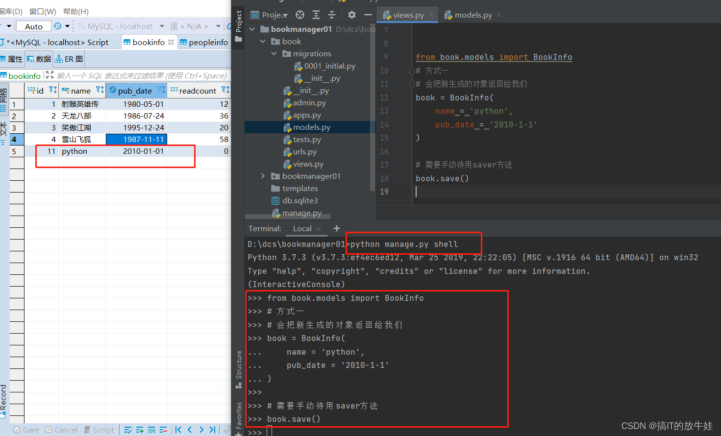Screen dimensions: 721x436
Task: Switch to the MySQL - localhost Script tab
Action: click(57, 43)
